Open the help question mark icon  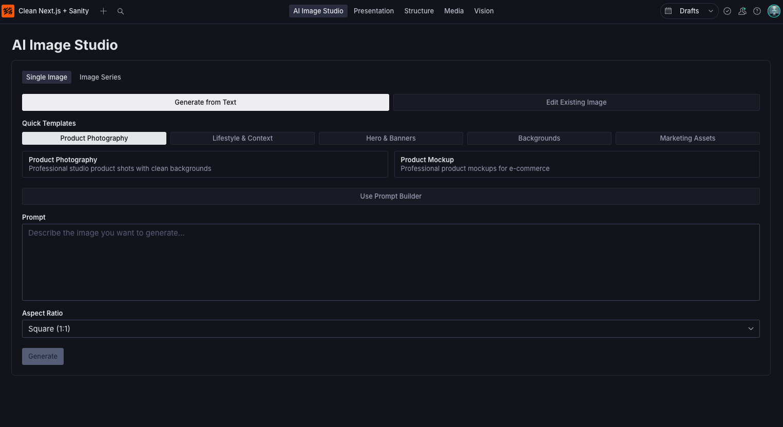pos(757,11)
